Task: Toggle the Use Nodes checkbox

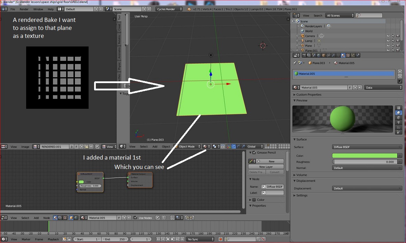Action: pos(135,218)
